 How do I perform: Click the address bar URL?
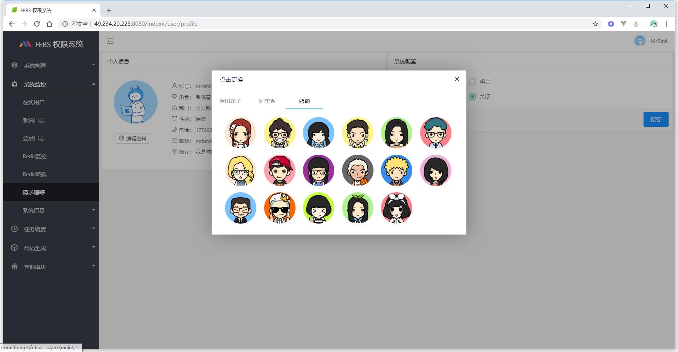[146, 24]
